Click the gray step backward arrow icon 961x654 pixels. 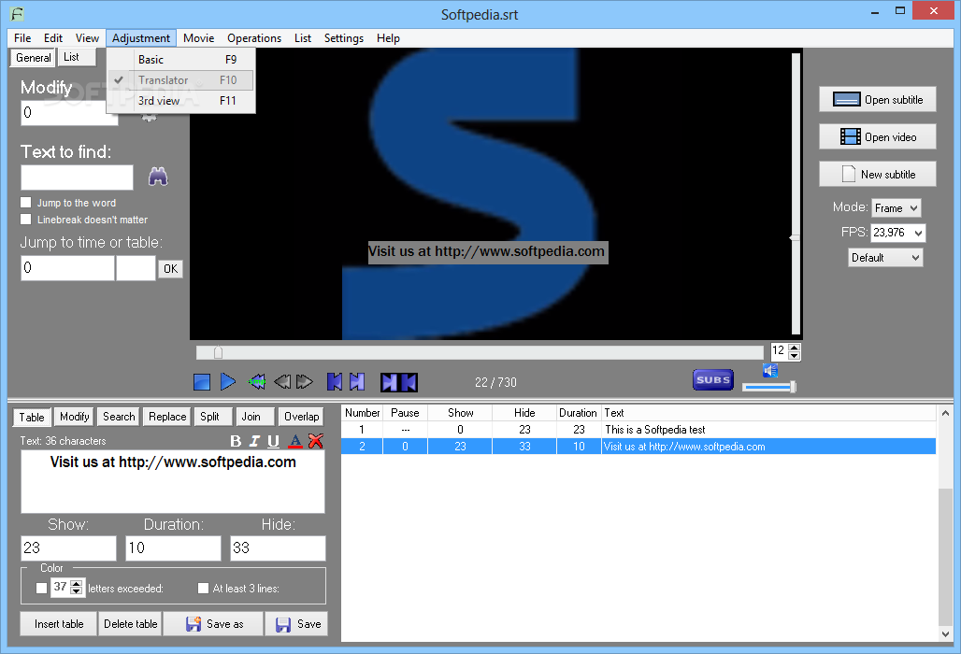tap(282, 382)
